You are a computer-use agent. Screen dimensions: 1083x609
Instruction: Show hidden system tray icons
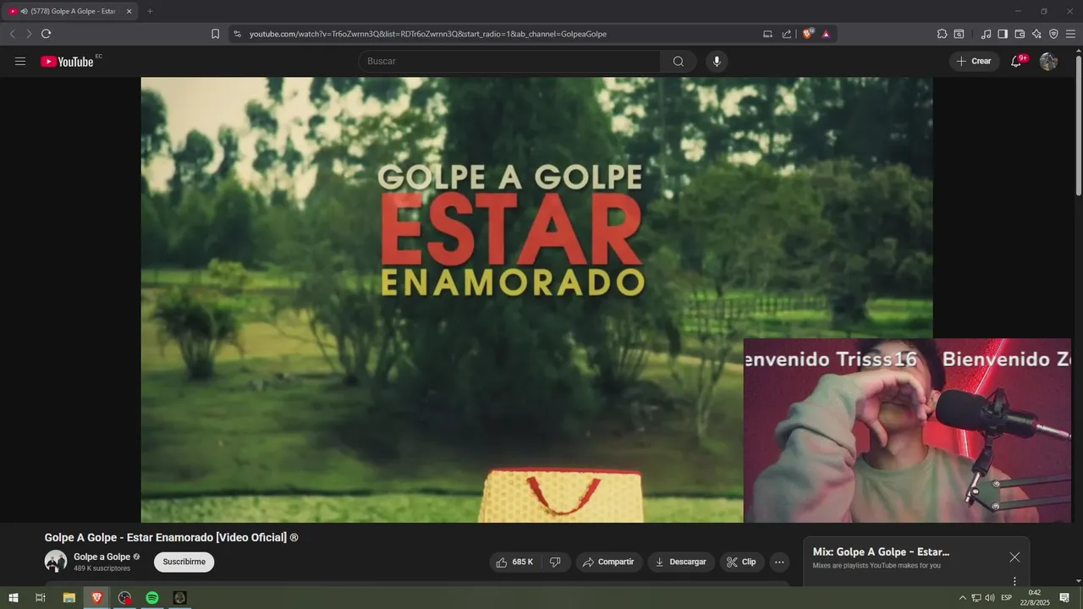point(962,598)
